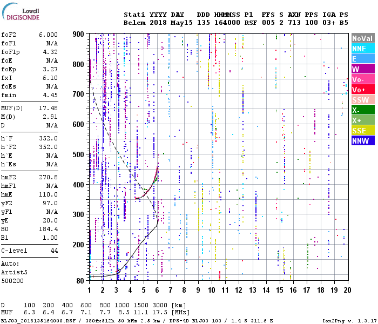
Task: Click the MUF(D) value 17.48
Action: (48, 108)
